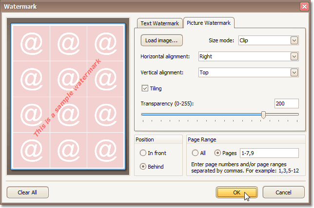Toggle the Tiling checkbox
Image resolution: width=314 pixels, height=208 pixels.
(145, 88)
